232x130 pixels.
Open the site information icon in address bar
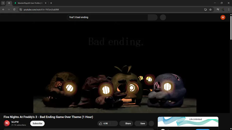click(x=21, y=10)
